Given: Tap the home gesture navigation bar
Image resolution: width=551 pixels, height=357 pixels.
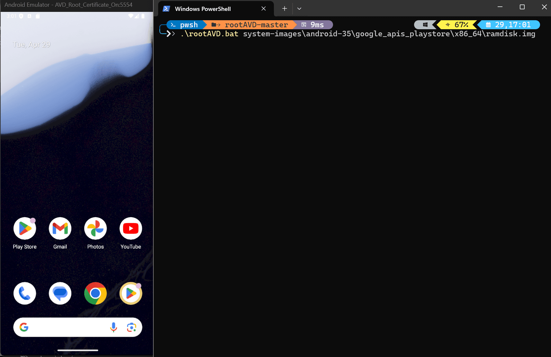Looking at the screenshot, I should [78, 350].
